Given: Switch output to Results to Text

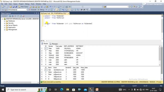Looking at the screenshot, I should pos(67,10).
